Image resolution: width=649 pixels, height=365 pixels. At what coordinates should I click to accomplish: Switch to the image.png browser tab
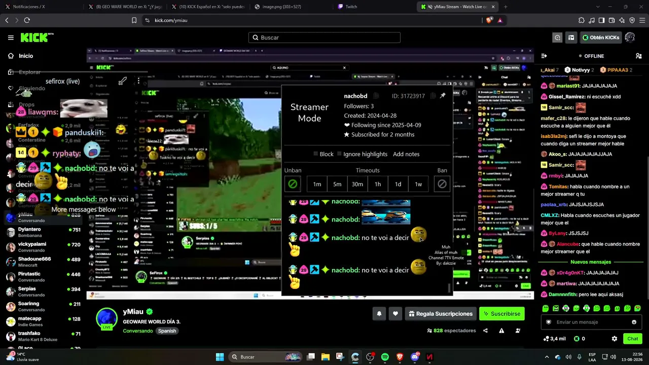point(292,7)
